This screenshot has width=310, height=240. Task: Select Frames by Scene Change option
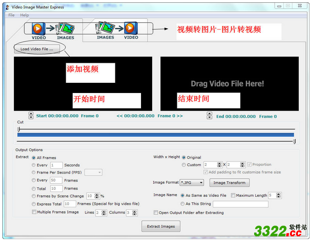(34, 196)
